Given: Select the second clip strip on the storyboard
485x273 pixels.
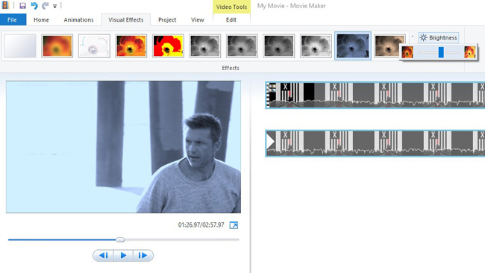Looking at the screenshot, I should pyautogui.click(x=375, y=143).
